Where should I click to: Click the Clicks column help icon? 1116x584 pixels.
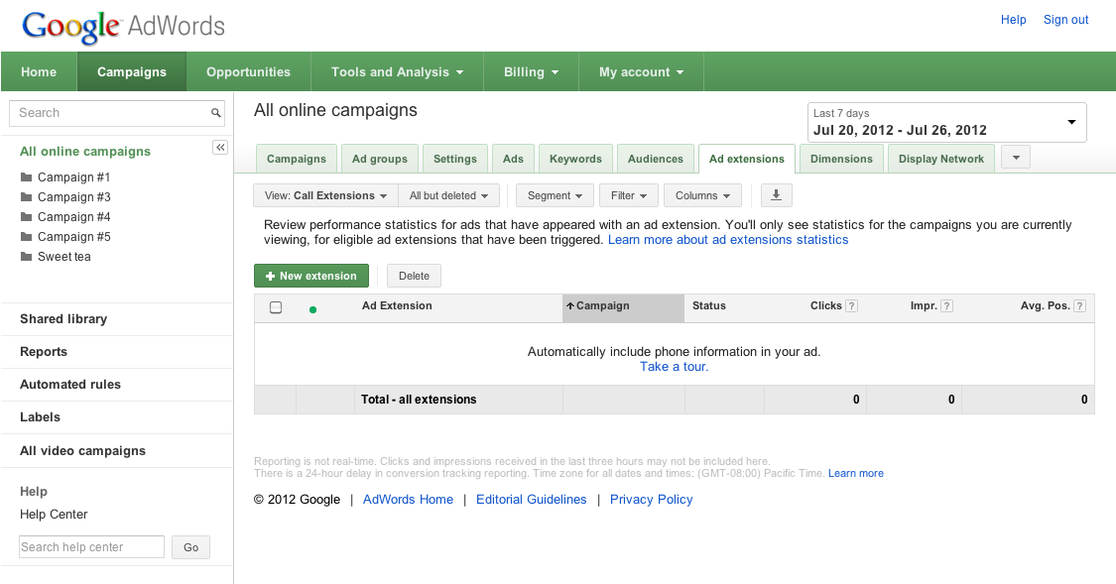coord(851,306)
